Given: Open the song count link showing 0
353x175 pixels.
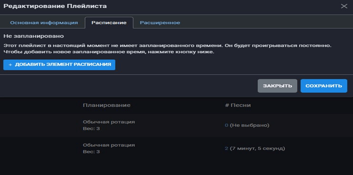Looking at the screenshot, I should tap(226, 125).
